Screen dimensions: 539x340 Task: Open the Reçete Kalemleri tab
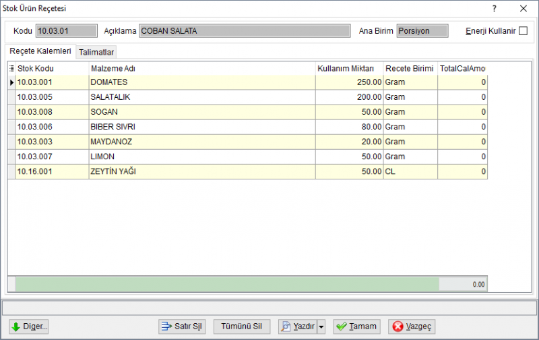[x=40, y=51]
